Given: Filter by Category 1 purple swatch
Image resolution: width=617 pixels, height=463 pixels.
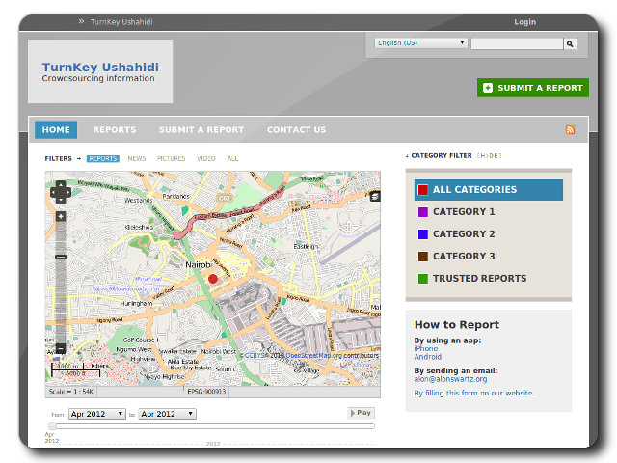Looking at the screenshot, I should tap(423, 212).
